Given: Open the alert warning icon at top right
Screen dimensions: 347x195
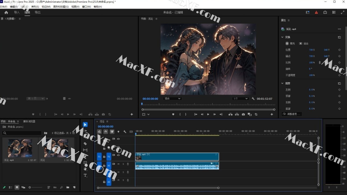Looking at the screenshot, I should click(316, 12).
